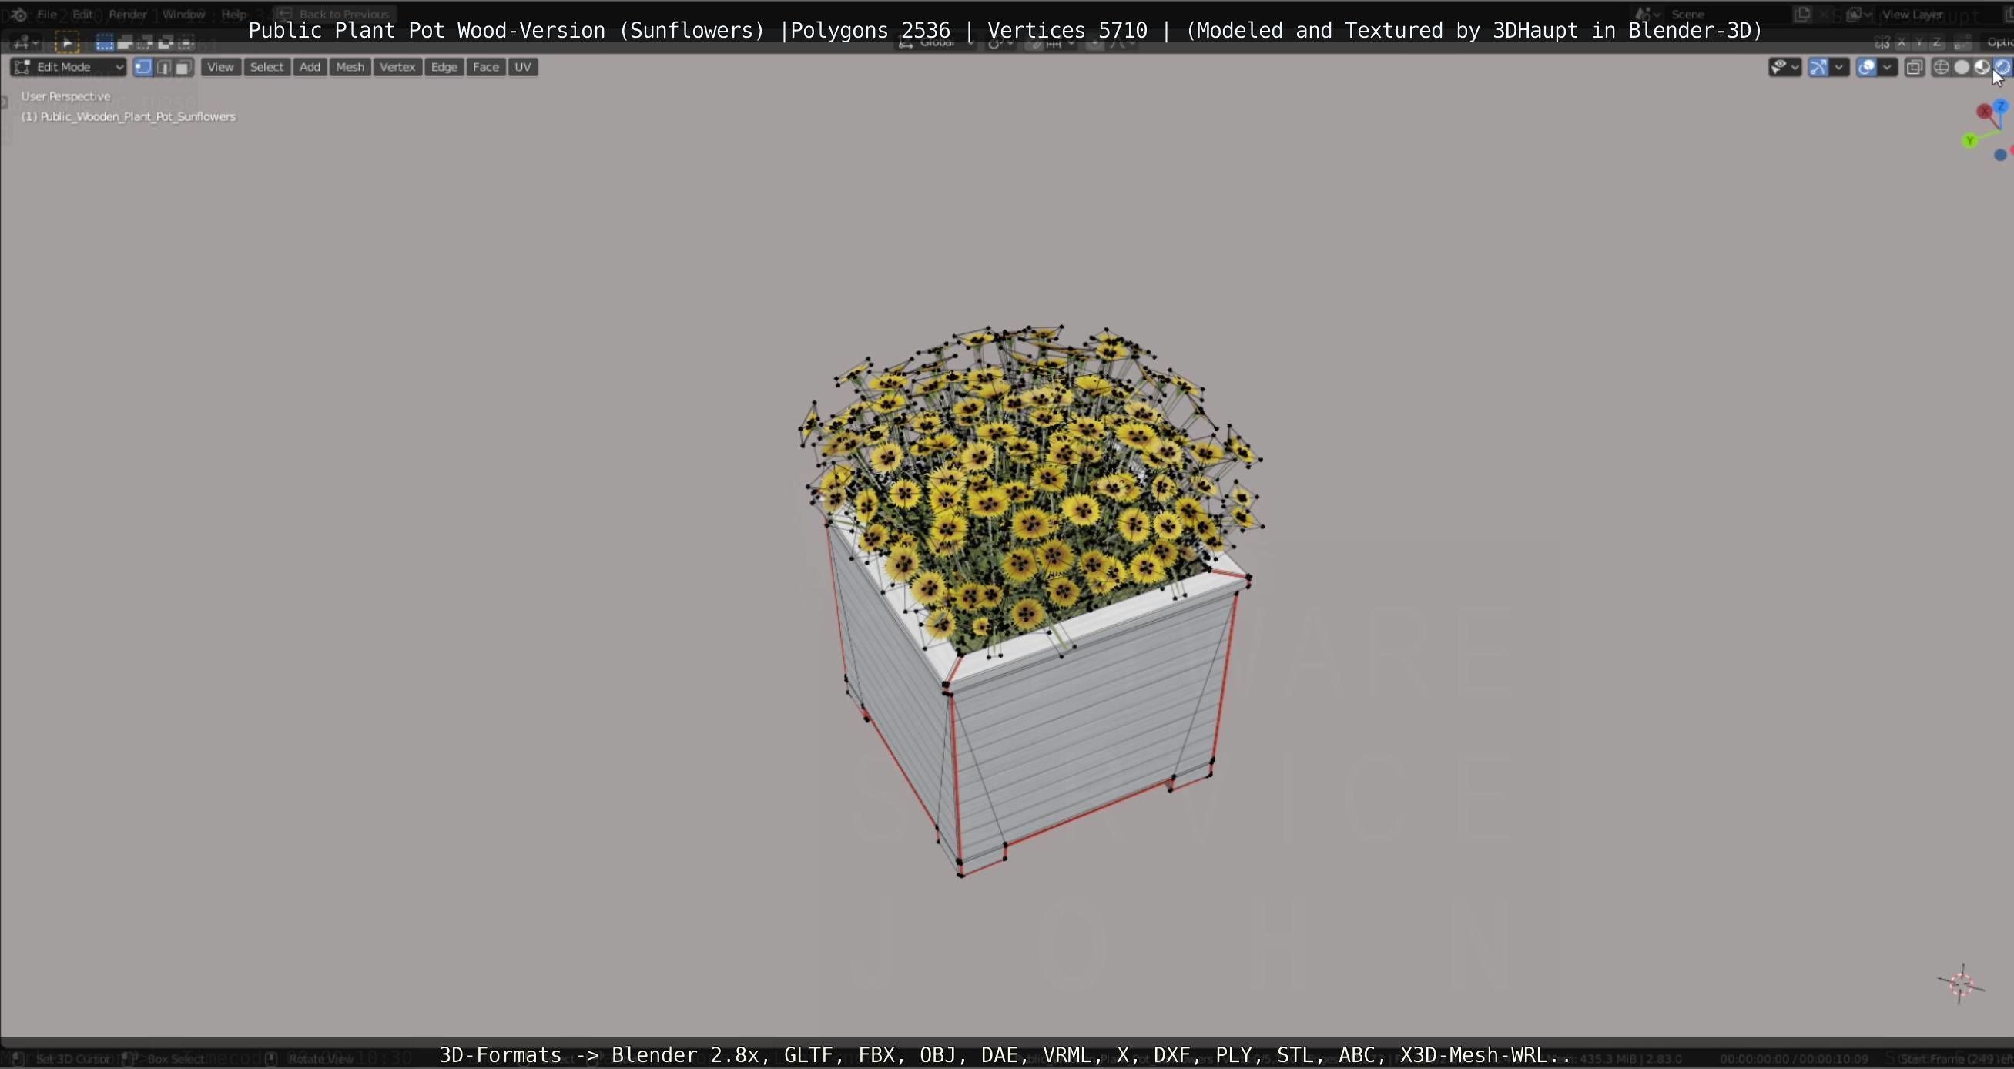Open the Face menu
The height and width of the screenshot is (1069, 2014).
(x=485, y=67)
